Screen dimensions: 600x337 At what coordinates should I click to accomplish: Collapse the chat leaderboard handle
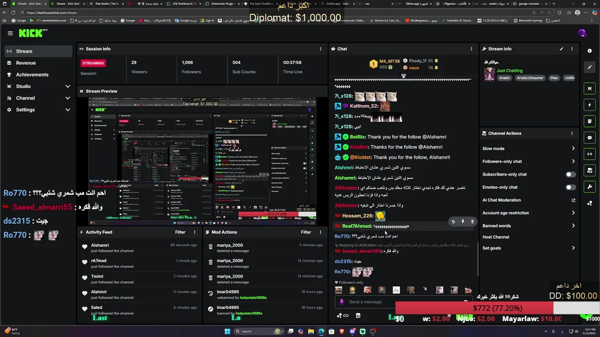[404, 76]
